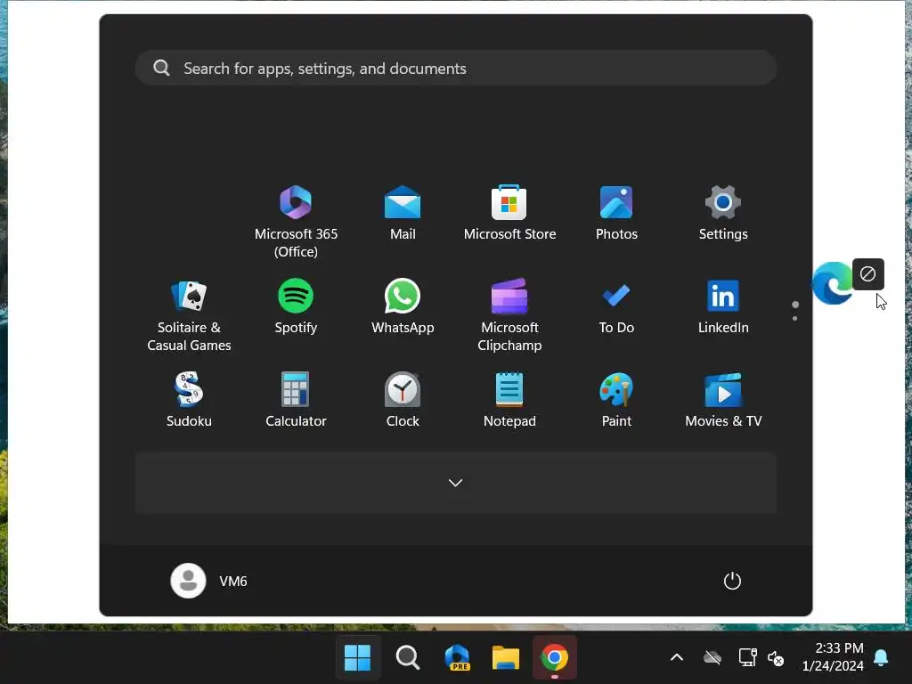The height and width of the screenshot is (684, 912).
Task: Open Movies & TV
Action: [x=723, y=400]
